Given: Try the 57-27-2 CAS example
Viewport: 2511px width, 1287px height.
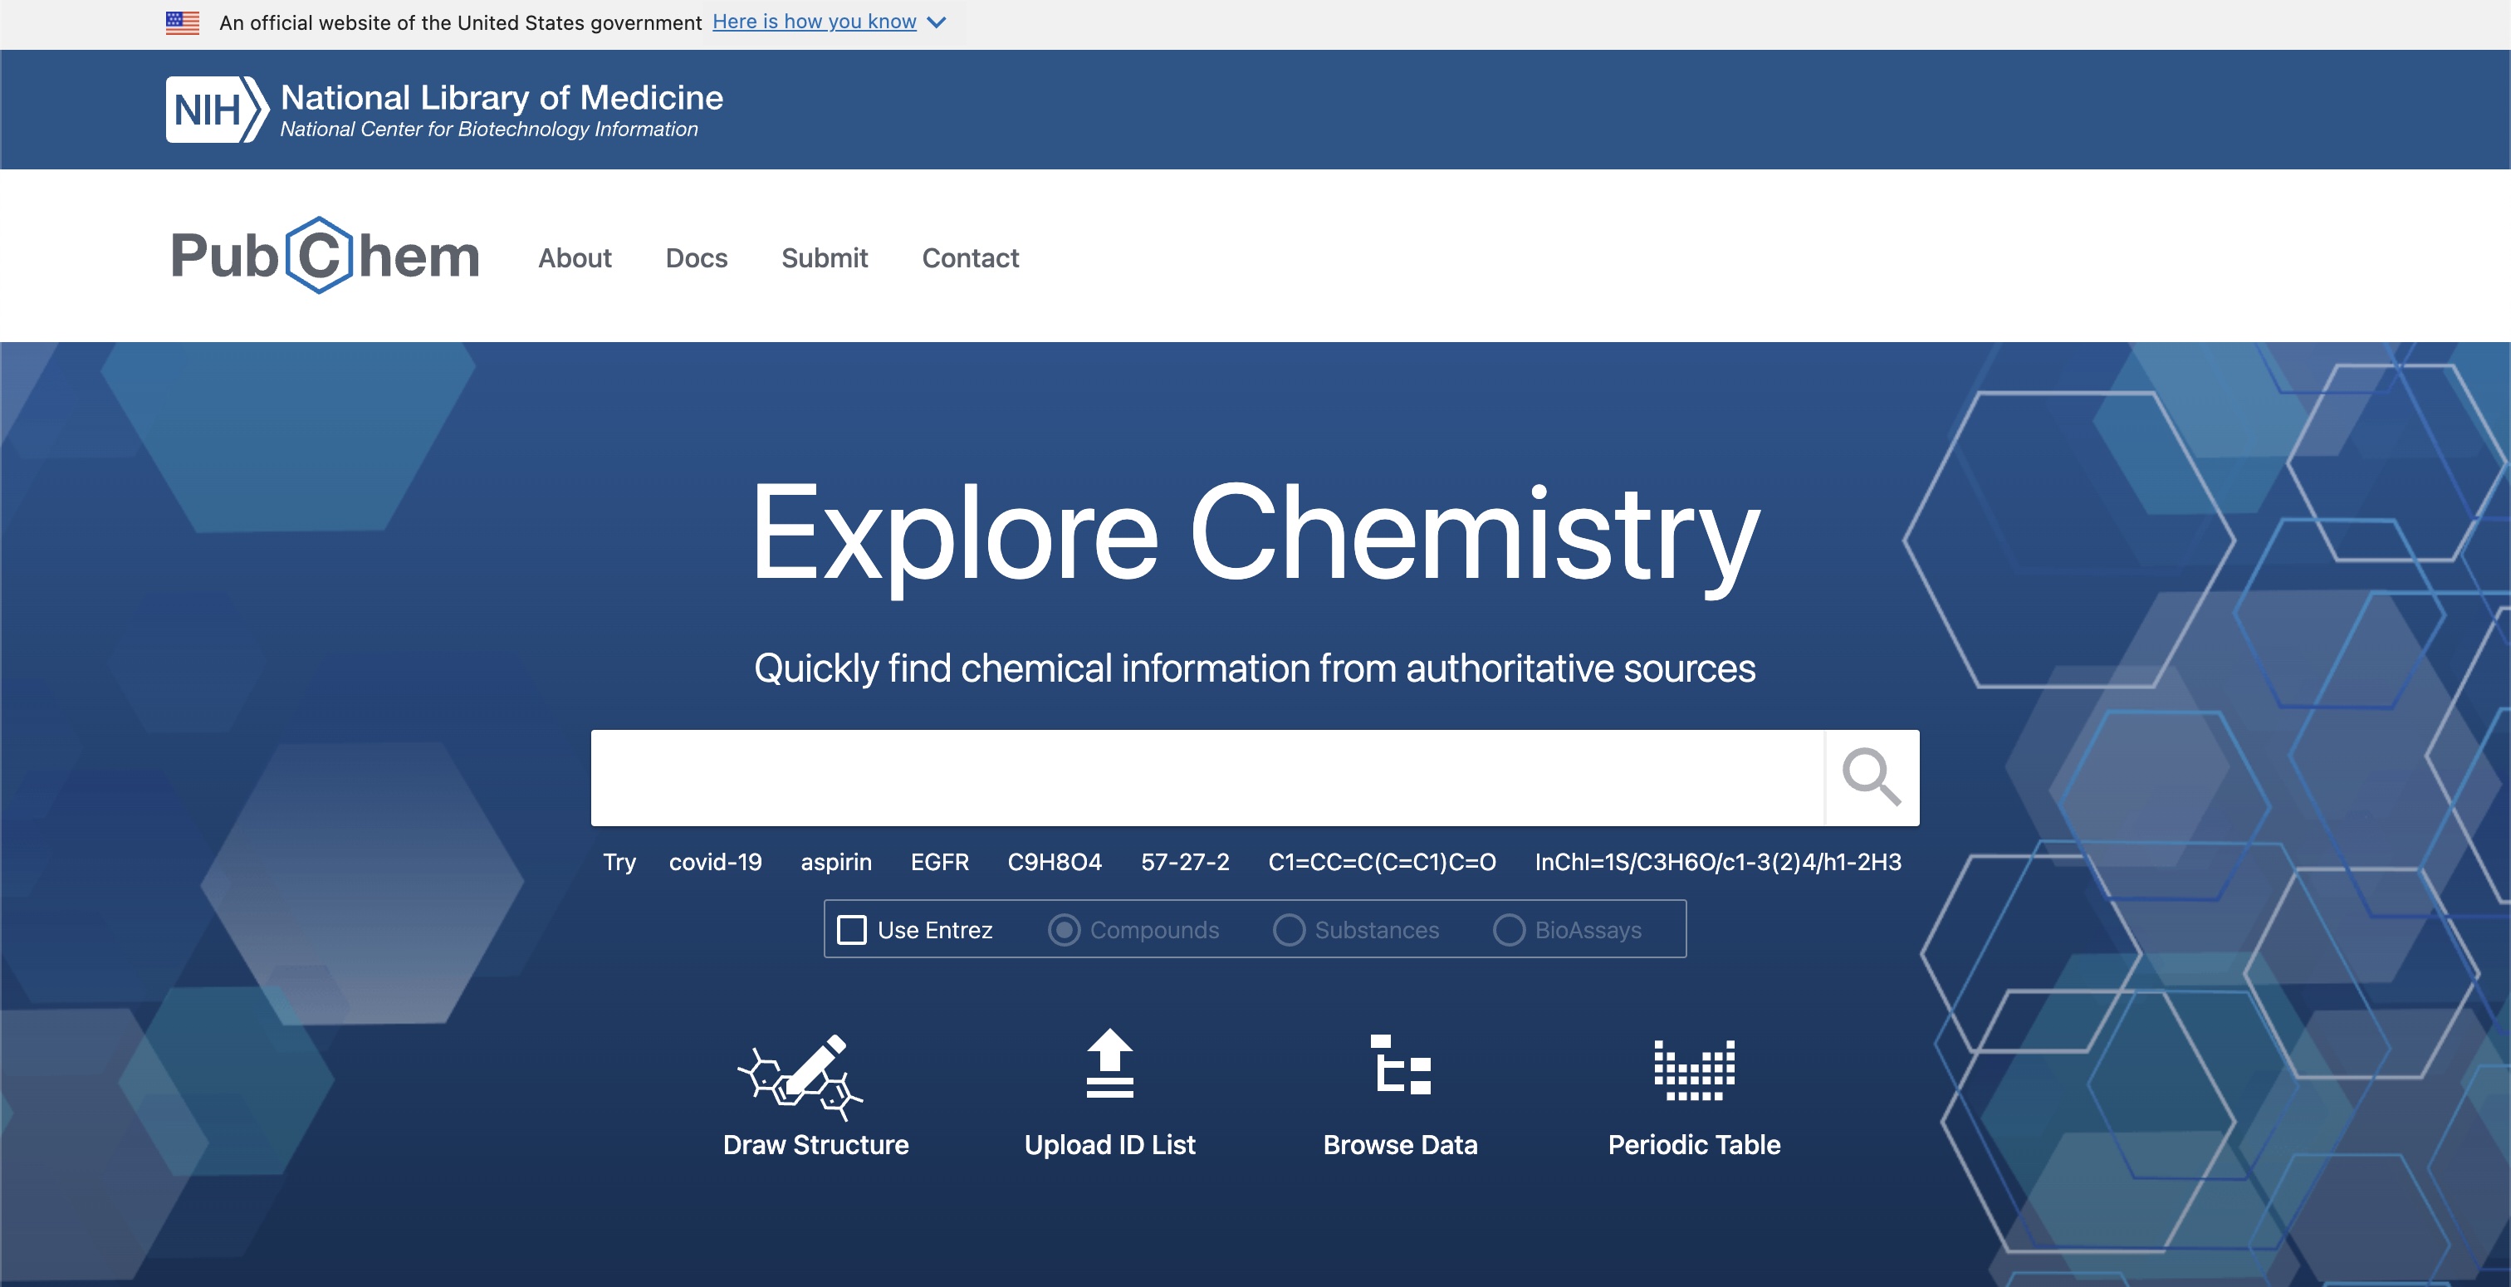Looking at the screenshot, I should pyautogui.click(x=1185, y=863).
